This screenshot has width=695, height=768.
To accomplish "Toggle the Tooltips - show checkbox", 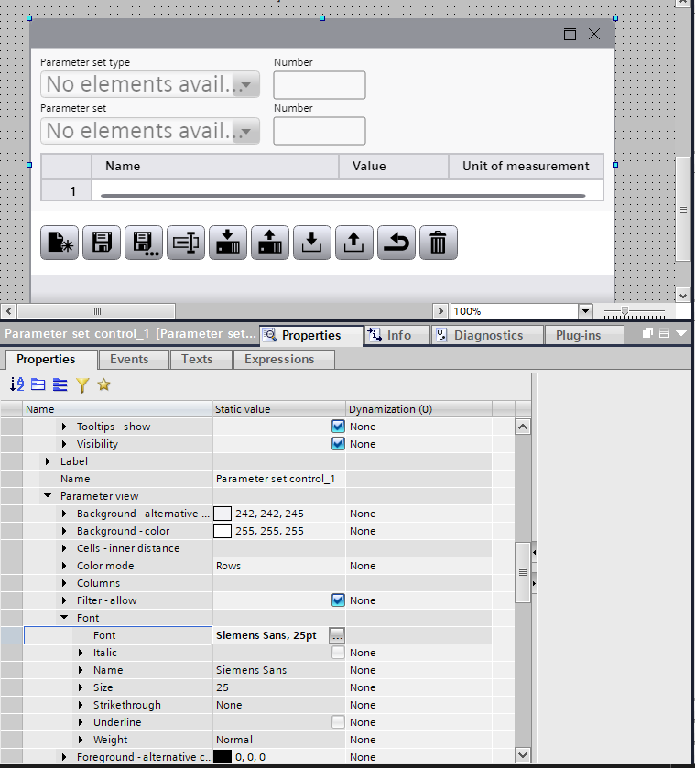I will (338, 427).
